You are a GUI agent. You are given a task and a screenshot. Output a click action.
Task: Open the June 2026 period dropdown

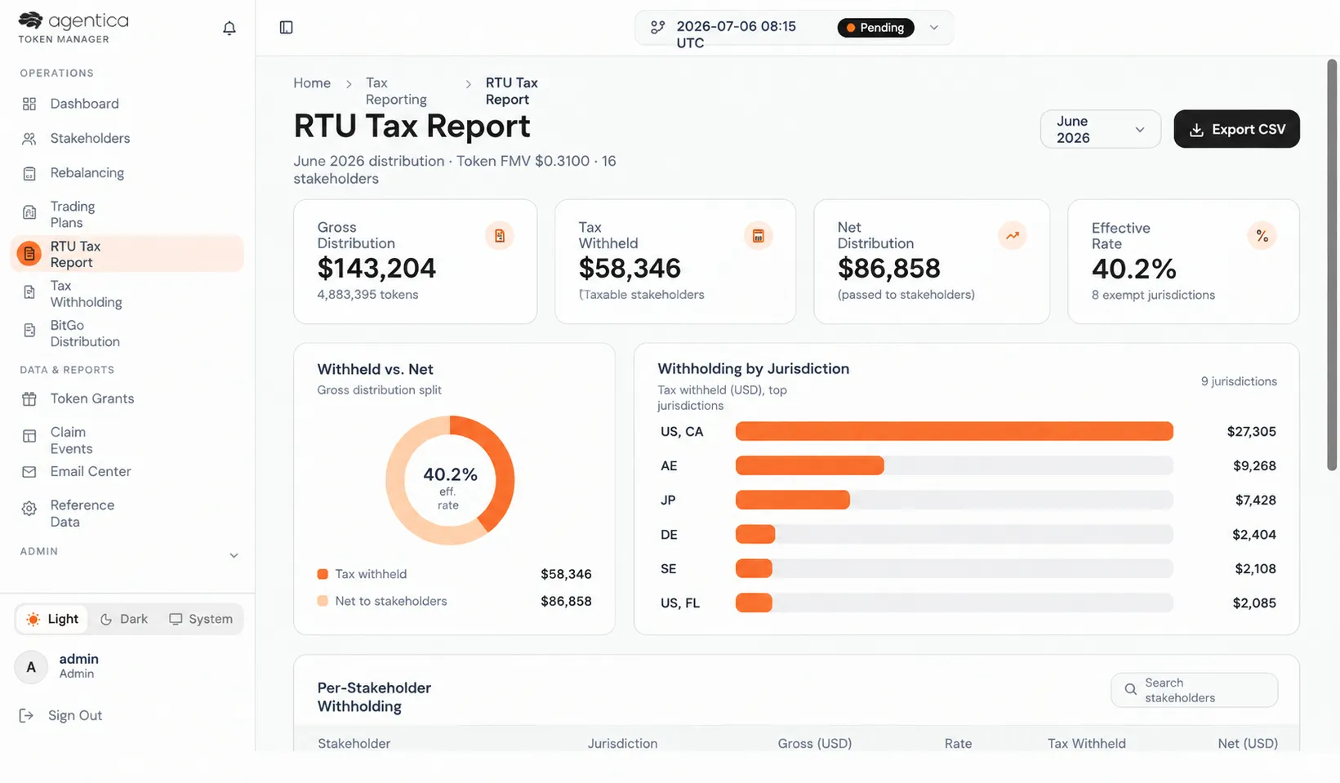(1100, 129)
